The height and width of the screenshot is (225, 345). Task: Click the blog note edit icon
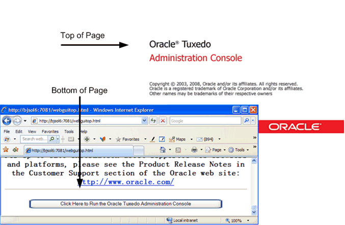162,139
